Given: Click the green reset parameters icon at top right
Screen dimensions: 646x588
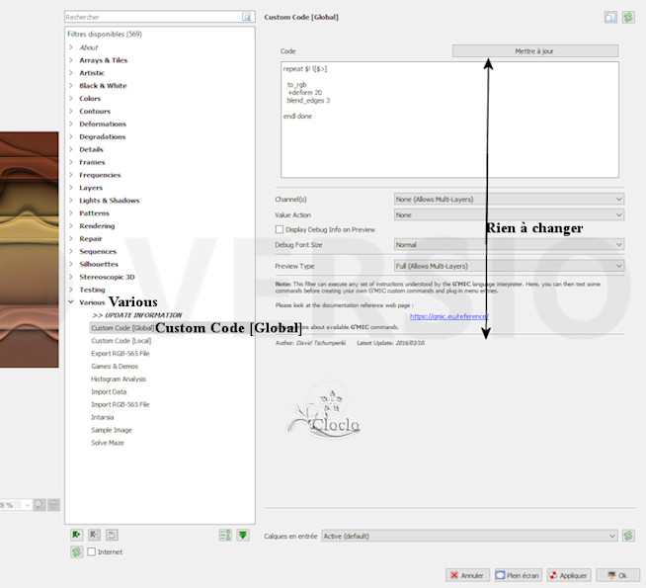Looking at the screenshot, I should point(628,17).
